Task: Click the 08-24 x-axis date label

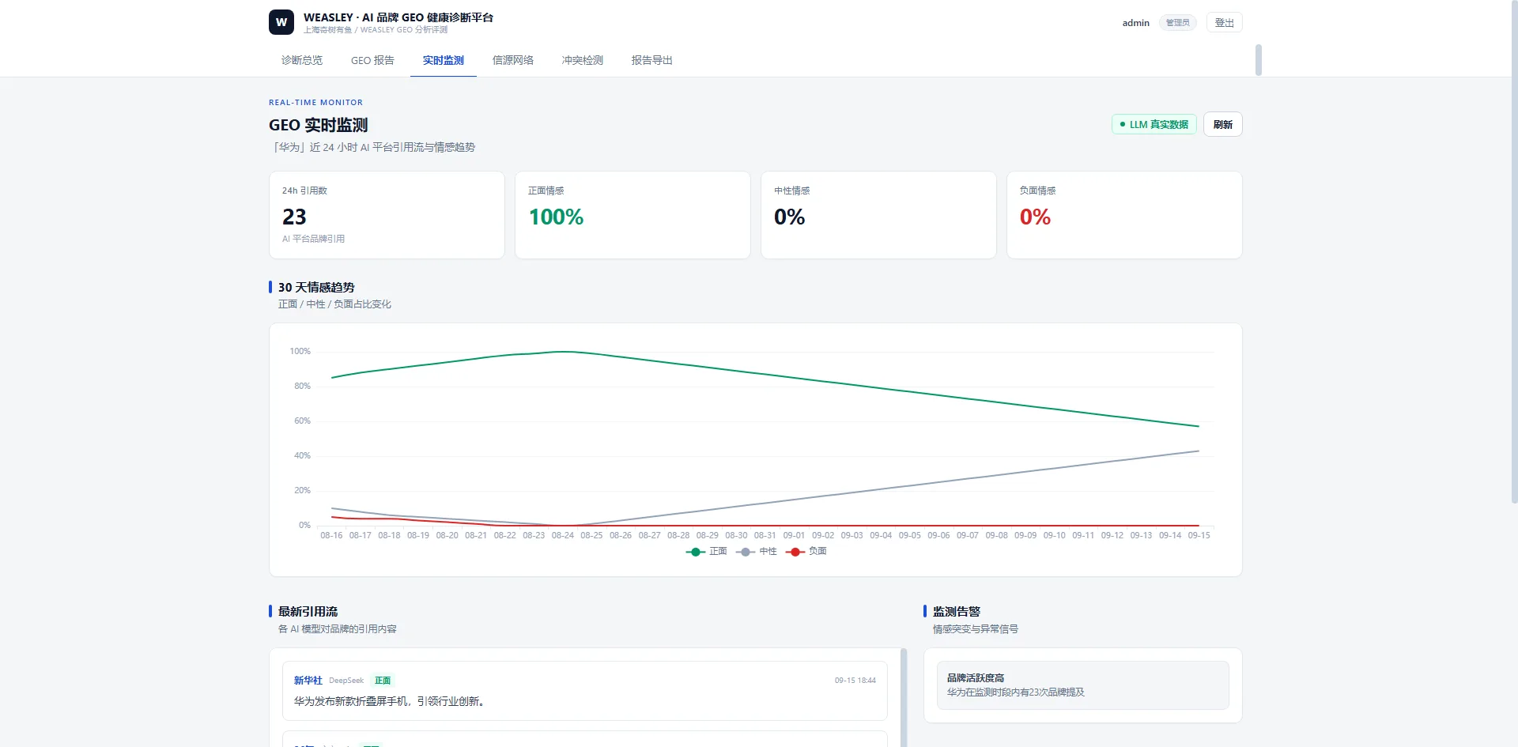Action: coord(563,535)
